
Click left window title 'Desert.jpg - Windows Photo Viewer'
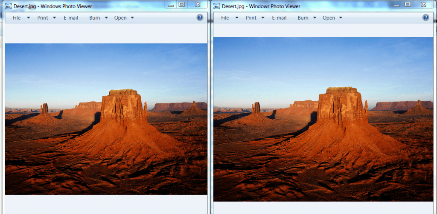click(52, 6)
